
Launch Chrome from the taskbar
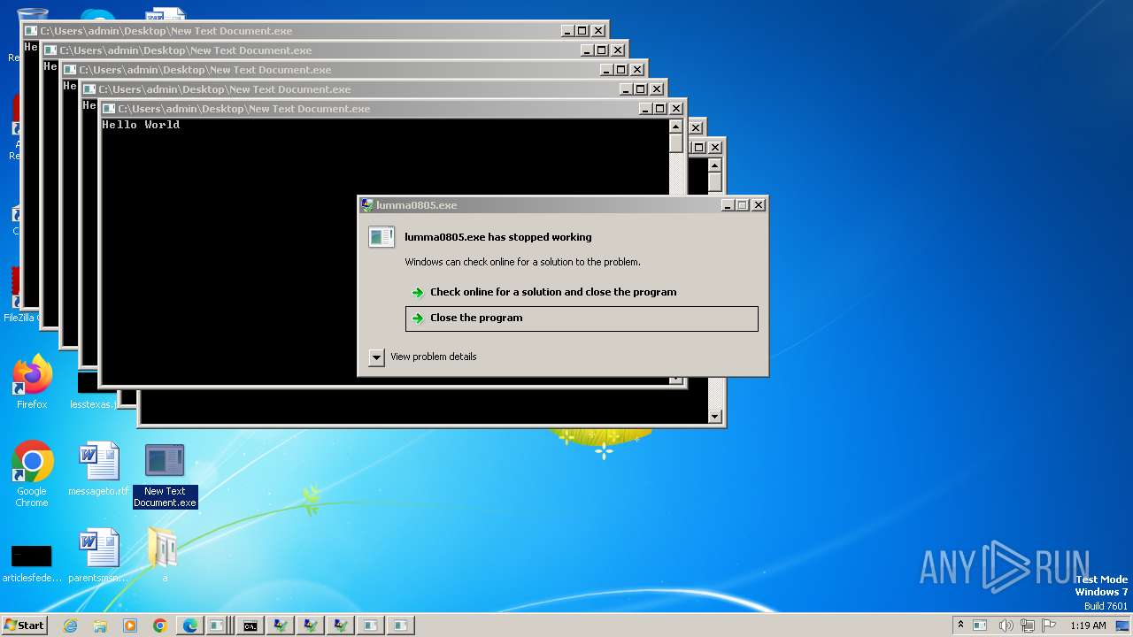coord(160,625)
